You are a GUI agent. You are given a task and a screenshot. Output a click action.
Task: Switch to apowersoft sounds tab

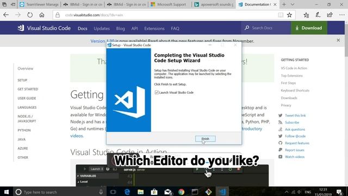pyautogui.click(x=214, y=4)
